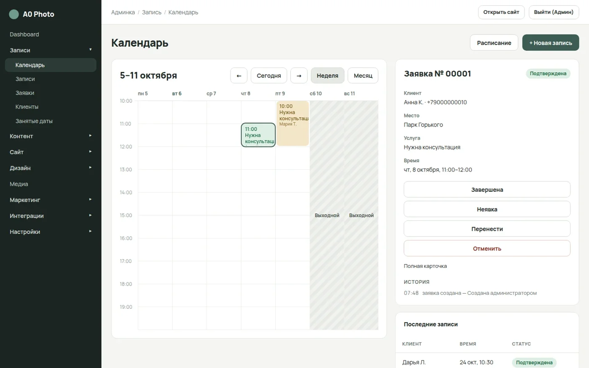
Task: Open Медиа in the sidebar
Action: point(50,184)
